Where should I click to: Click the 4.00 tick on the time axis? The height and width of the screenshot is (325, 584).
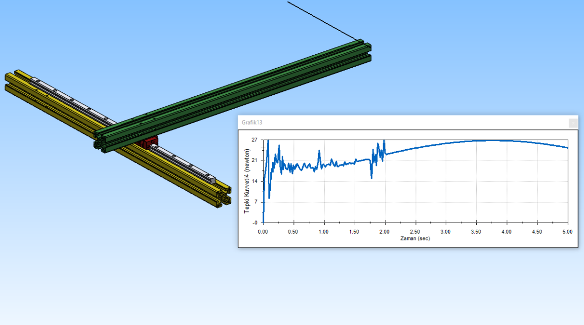click(506, 232)
